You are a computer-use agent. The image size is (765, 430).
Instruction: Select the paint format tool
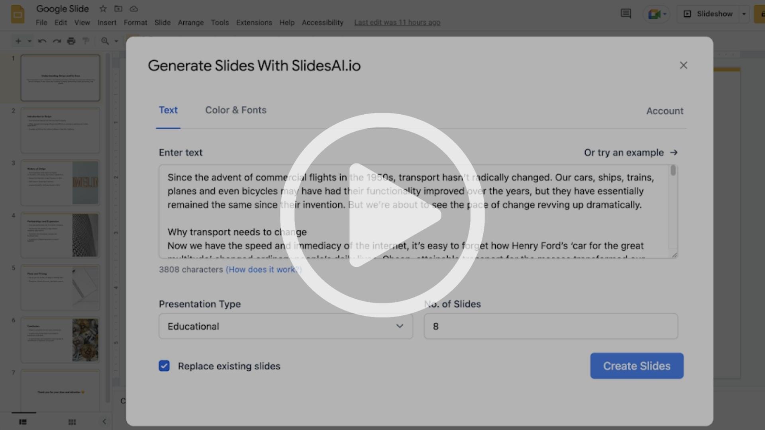(86, 41)
